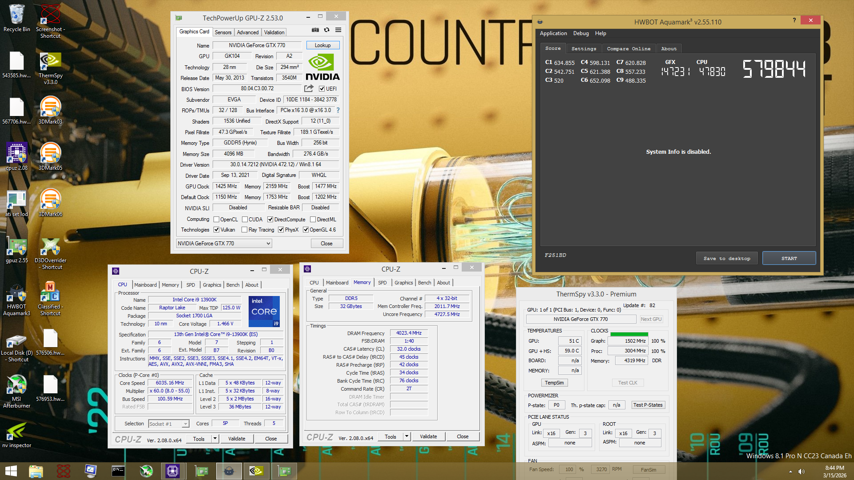Switch to the Mainboard tab in CPU-Z CPU window
This screenshot has width=854, height=480.
tap(145, 285)
